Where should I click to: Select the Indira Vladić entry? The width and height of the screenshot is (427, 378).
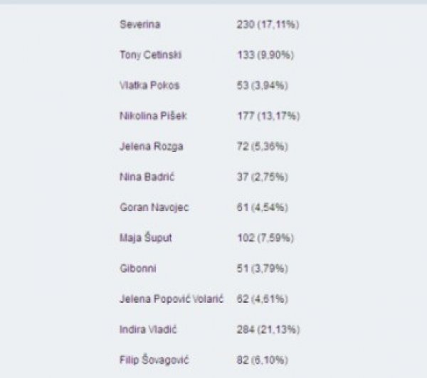148,330
